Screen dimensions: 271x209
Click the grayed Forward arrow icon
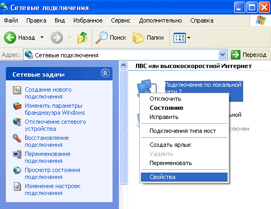coord(57,38)
